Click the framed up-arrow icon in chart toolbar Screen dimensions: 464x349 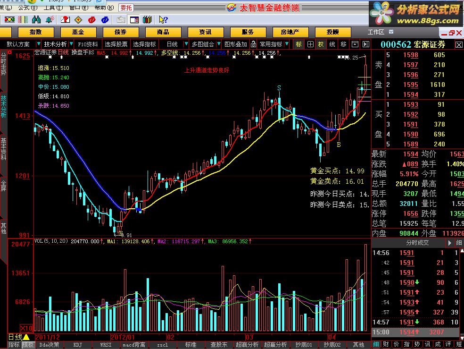tap(355, 44)
